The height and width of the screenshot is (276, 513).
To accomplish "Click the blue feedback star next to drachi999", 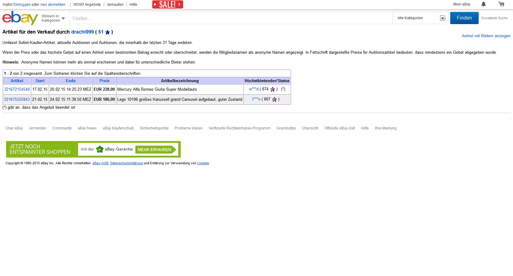I will pyautogui.click(x=108, y=32).
